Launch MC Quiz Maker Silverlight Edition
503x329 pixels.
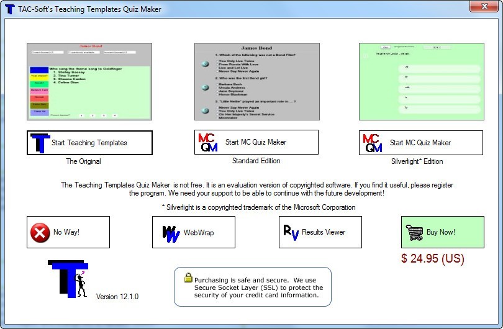click(421, 143)
